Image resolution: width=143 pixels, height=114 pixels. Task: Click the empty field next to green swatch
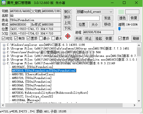point(132,12)
